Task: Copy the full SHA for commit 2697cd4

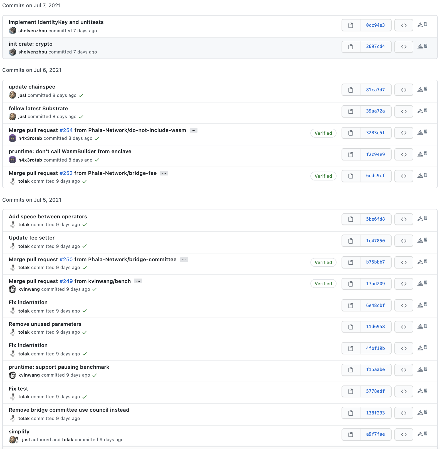Action: point(351,47)
